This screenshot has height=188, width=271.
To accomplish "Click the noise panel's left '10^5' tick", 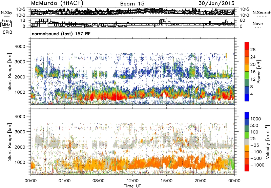I will pyautogui.click(x=21, y=9).
